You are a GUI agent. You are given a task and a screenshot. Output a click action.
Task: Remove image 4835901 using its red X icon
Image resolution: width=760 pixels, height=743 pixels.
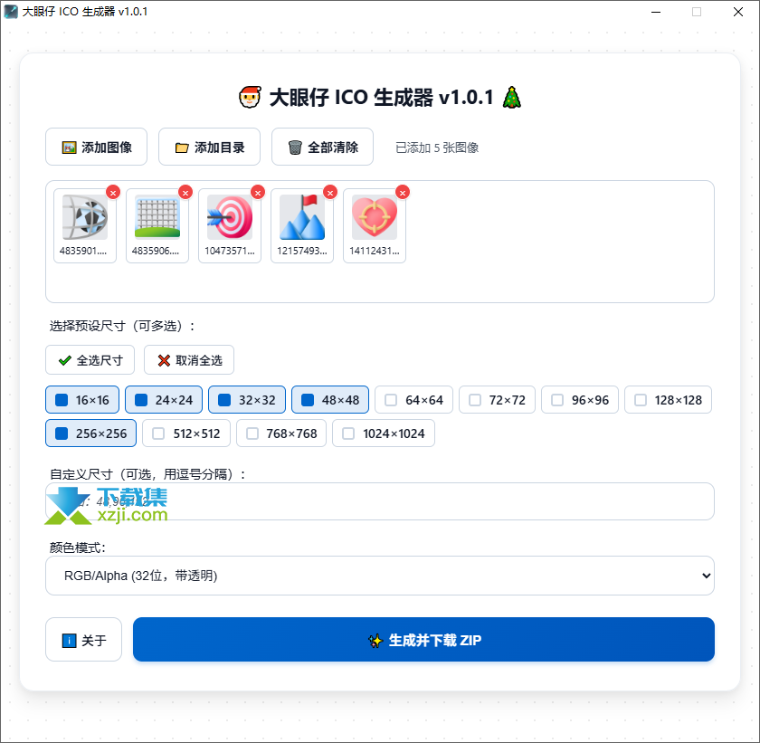[x=112, y=192]
